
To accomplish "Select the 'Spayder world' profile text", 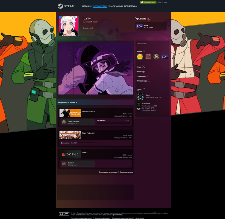I will [88, 28].
